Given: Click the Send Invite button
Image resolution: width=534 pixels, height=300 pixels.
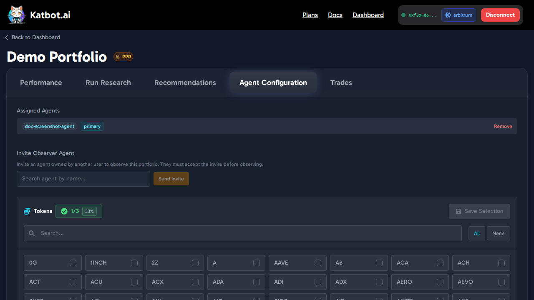Looking at the screenshot, I should point(171,179).
